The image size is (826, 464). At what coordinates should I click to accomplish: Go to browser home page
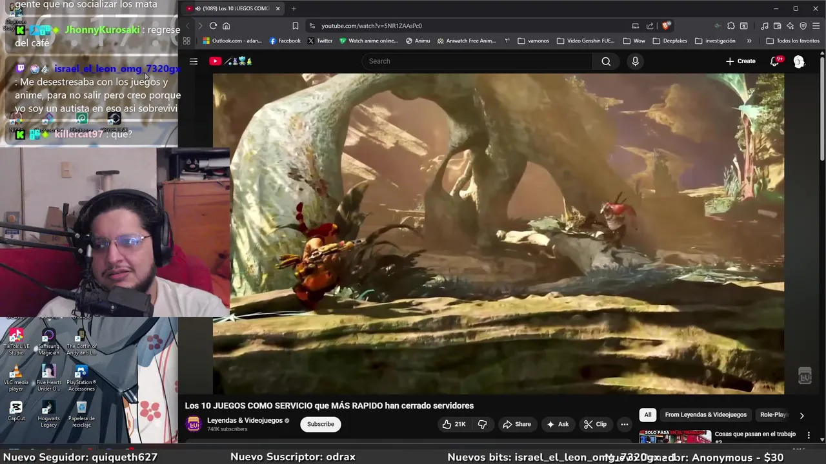(226, 26)
